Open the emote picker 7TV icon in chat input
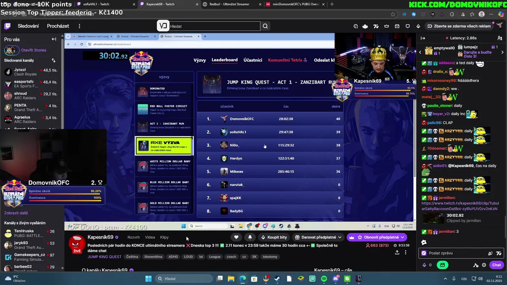Screen dimensions: 507x285 (499, 253)
